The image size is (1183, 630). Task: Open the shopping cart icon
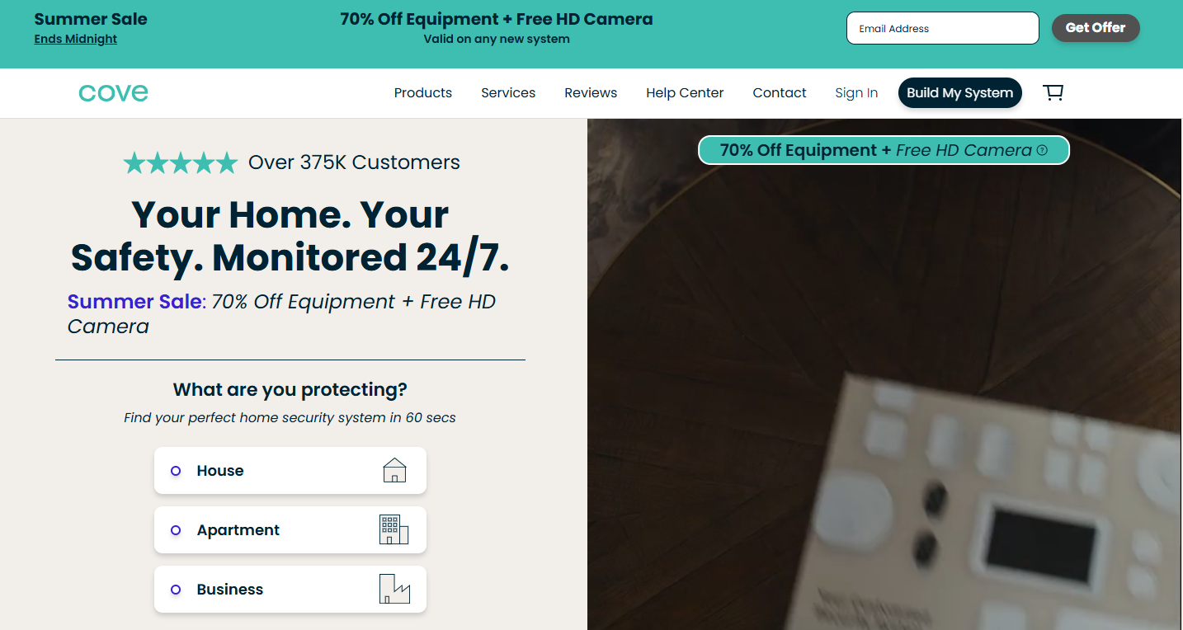pos(1053,92)
